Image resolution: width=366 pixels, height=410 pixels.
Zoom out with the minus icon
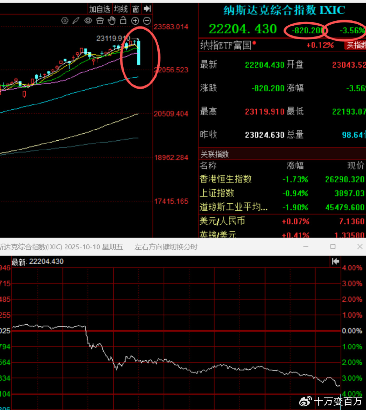pos(147,20)
